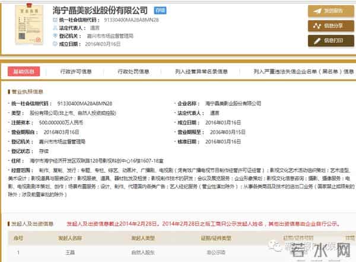This screenshot has width=356, height=262.
Task: Click the paper-plane icon on send report
Action: click(317, 11)
